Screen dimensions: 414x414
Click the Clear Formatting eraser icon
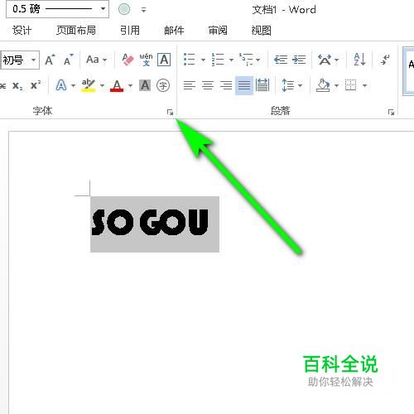pyautogui.click(x=128, y=60)
